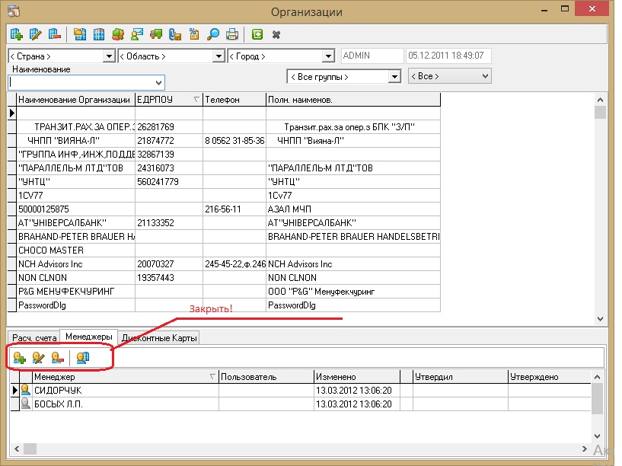The image size is (622, 466).
Task: Click the delete manager icon with red minus
Action: [x=57, y=357]
